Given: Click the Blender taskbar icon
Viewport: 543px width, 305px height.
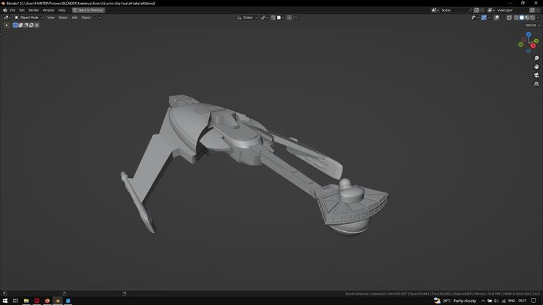Looking at the screenshot, I should [58, 301].
